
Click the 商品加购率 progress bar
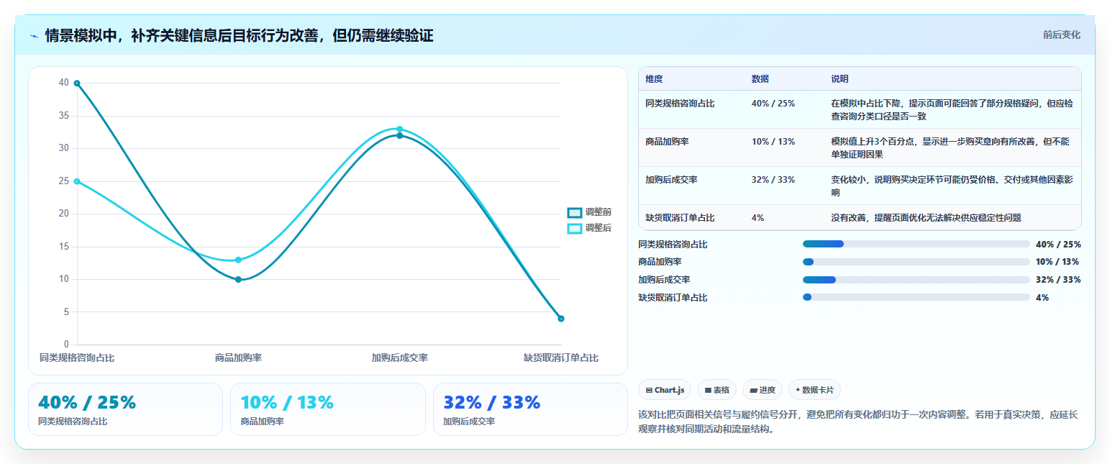pos(916,262)
